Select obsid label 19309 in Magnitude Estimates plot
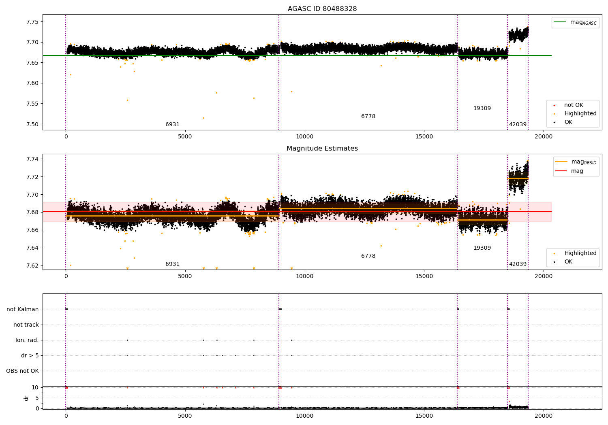 click(482, 248)
